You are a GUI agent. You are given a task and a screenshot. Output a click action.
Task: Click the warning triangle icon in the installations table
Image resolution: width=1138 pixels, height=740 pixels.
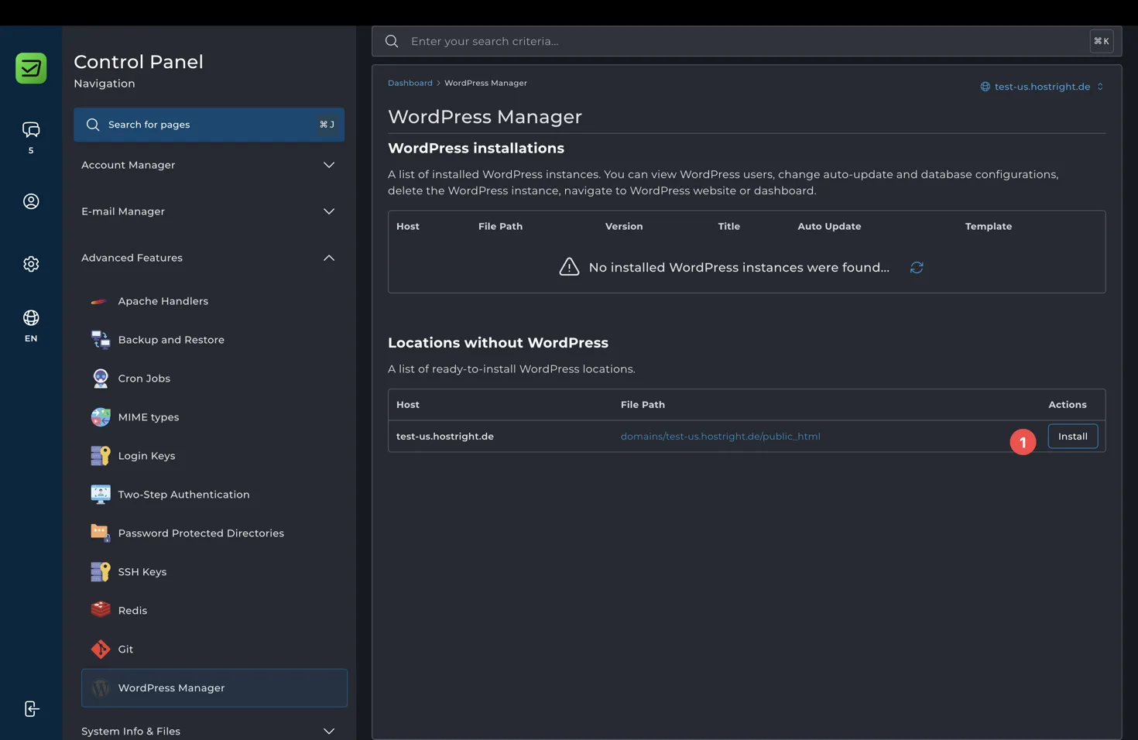tap(569, 267)
